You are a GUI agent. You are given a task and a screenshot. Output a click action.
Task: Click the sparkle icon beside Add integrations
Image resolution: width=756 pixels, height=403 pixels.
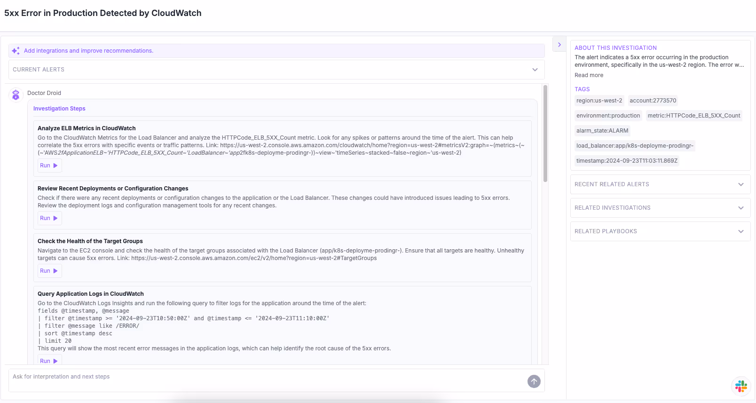pyautogui.click(x=16, y=51)
